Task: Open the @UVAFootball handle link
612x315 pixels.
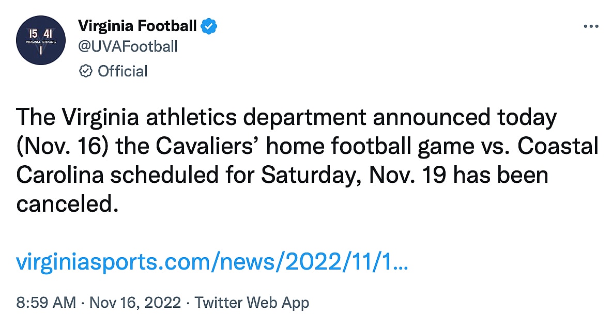Action: pos(127,46)
